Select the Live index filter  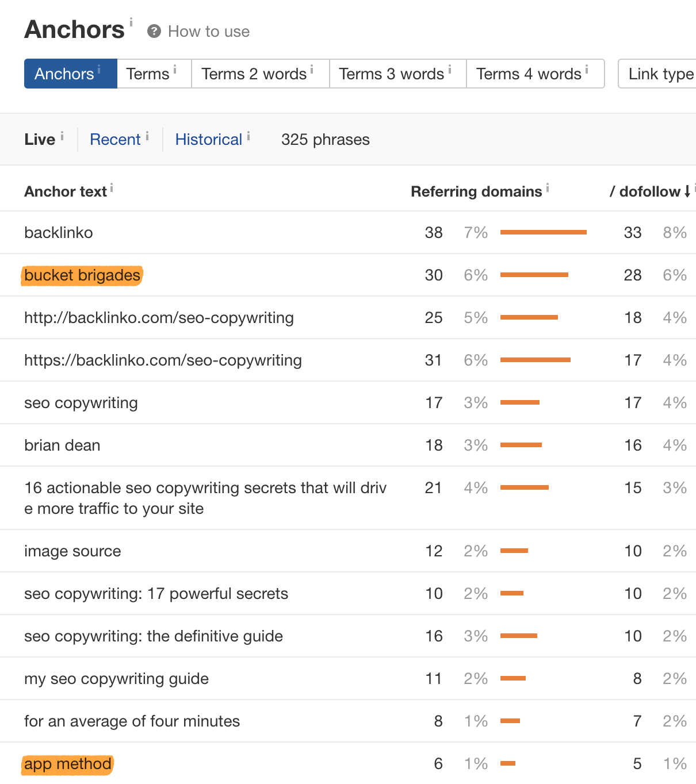[x=40, y=140]
